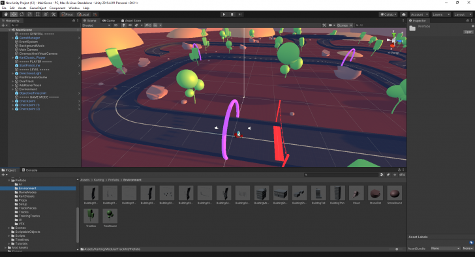This screenshot has width=475, height=257.
Task: Open the Layout dropdown
Action: 463,14
